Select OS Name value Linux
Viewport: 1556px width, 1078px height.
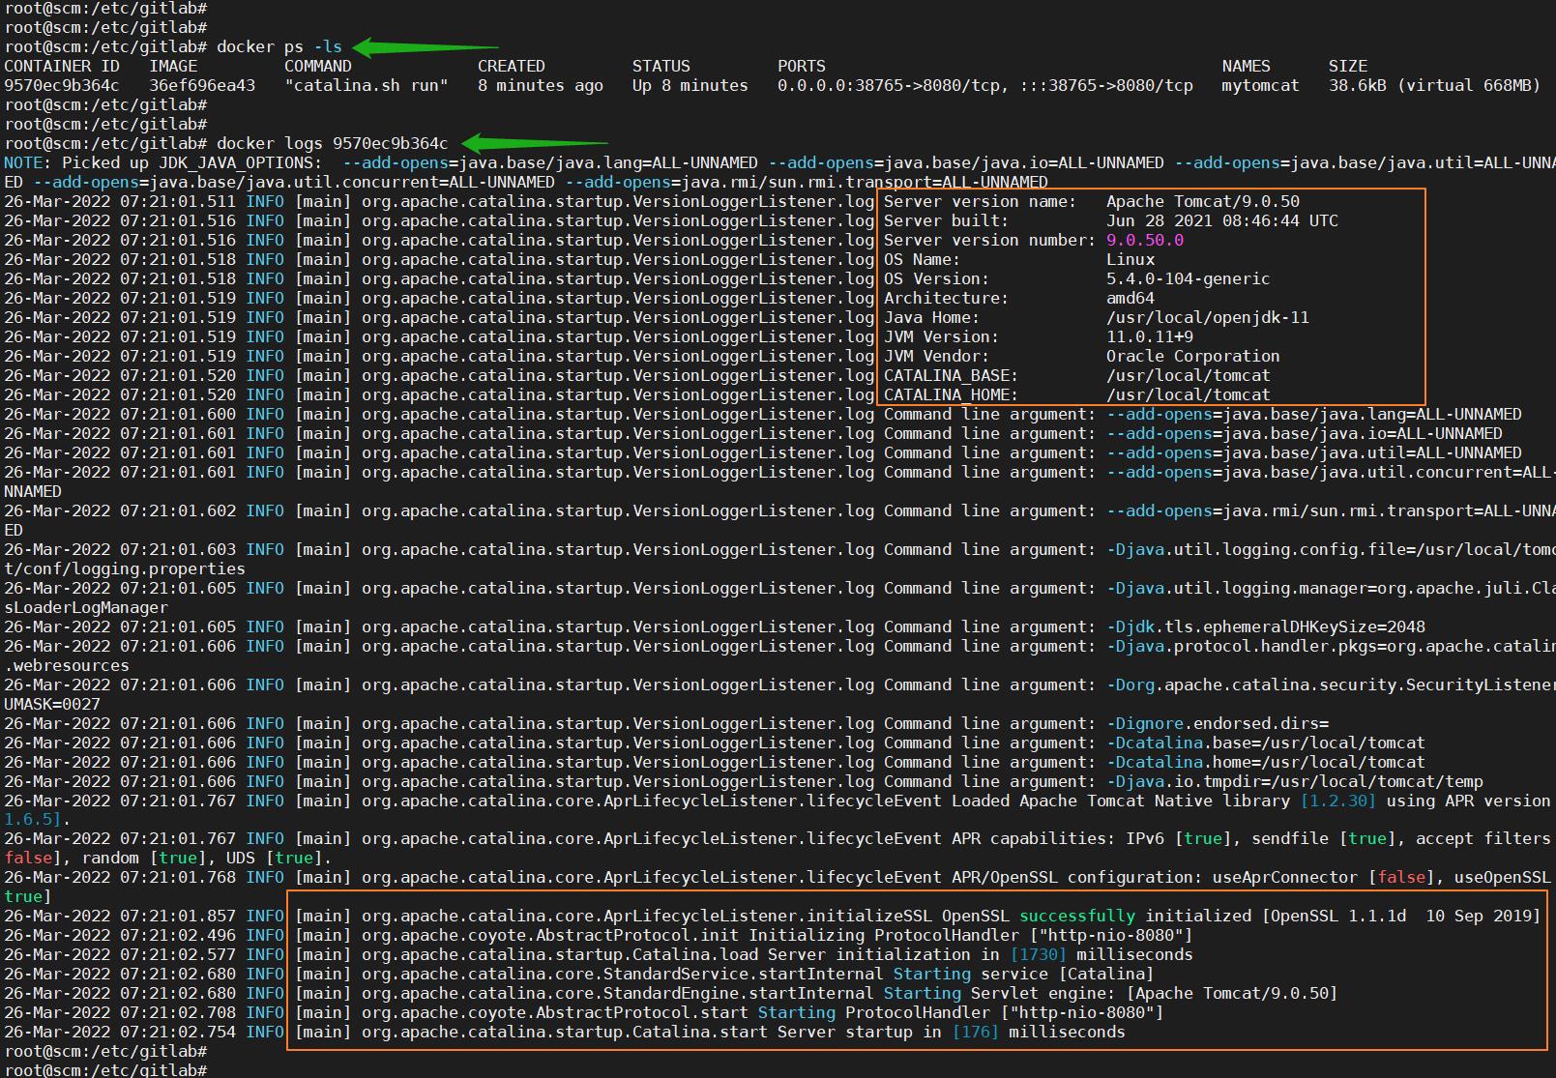click(1130, 259)
